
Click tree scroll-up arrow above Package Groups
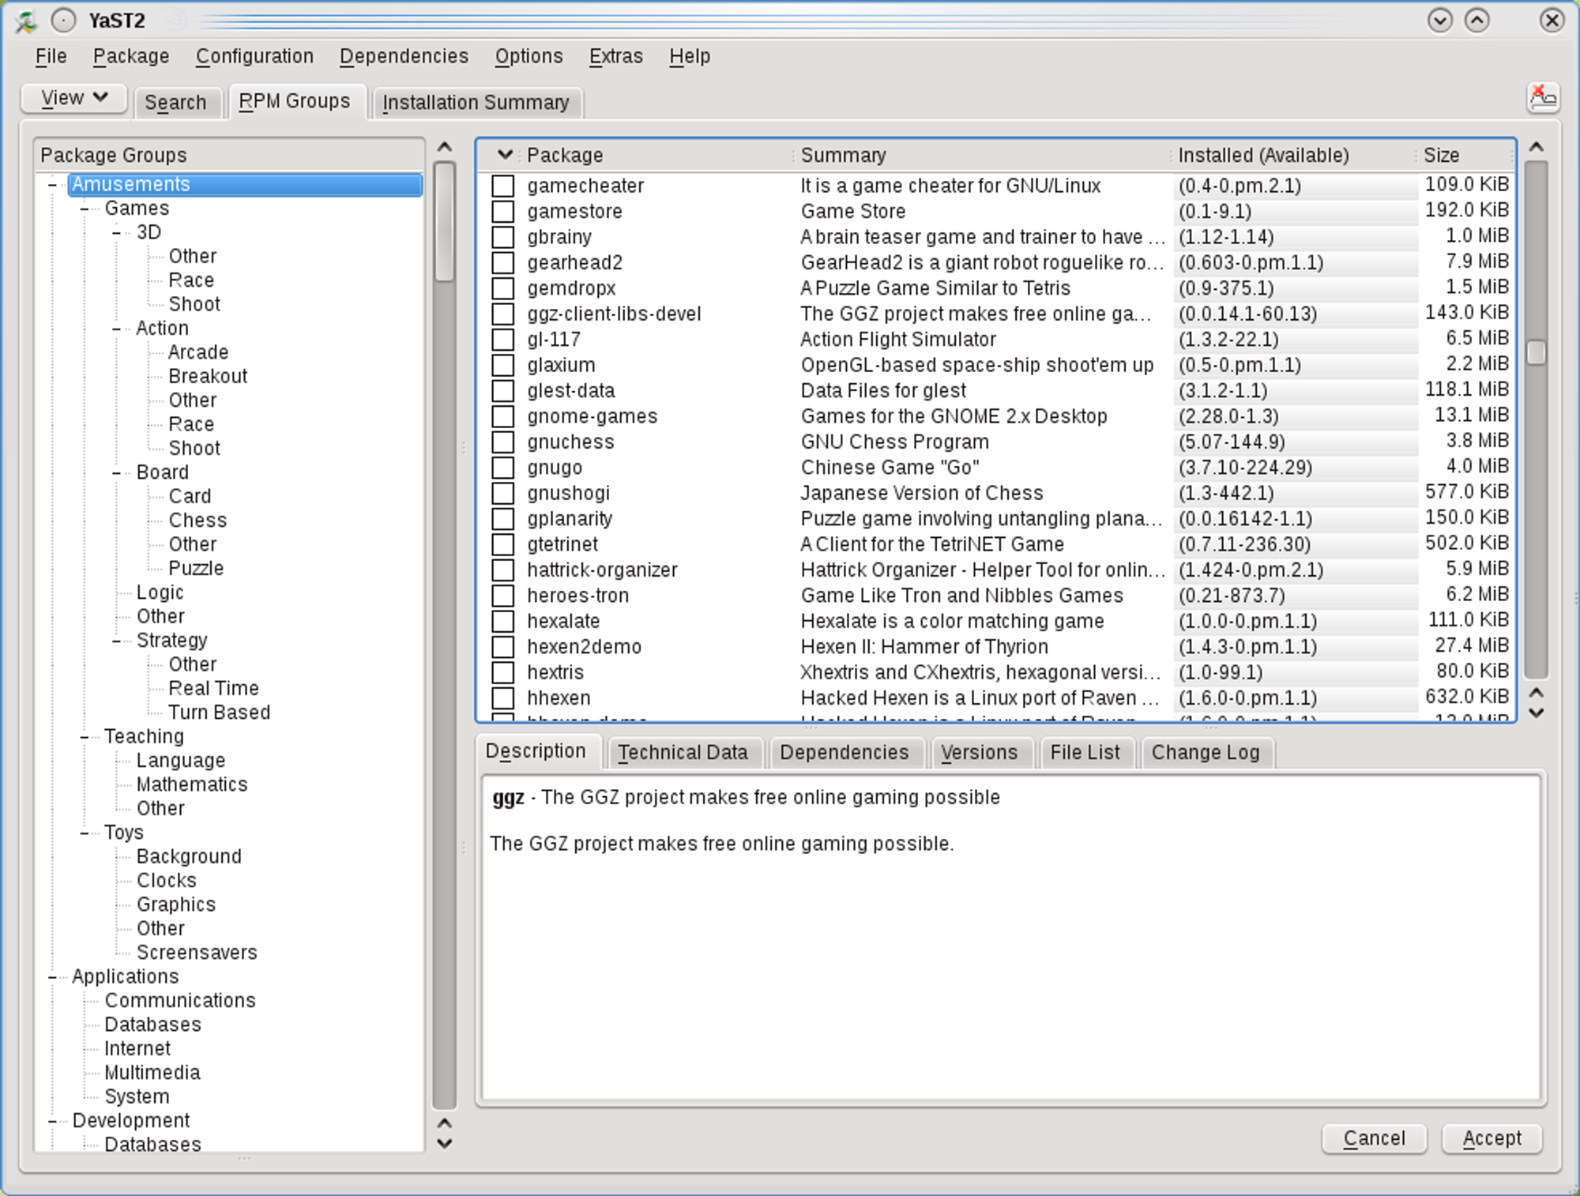coord(445,147)
